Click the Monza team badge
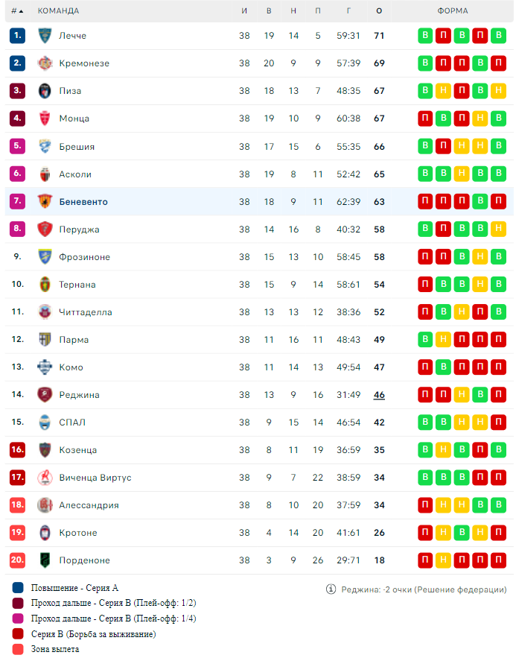The width and height of the screenshot is (516, 658). pos(45,118)
